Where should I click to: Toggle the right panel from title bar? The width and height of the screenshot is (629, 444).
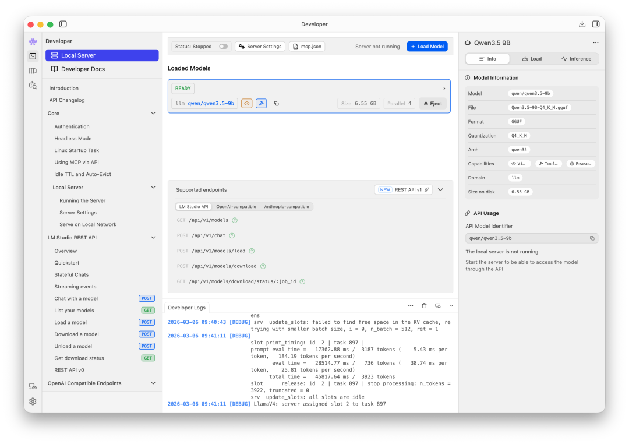(x=596, y=24)
